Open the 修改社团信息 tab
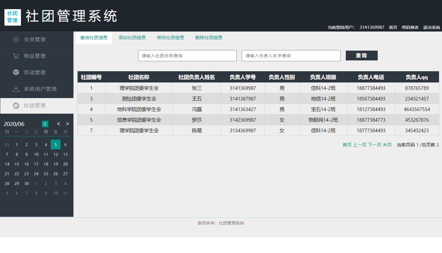The image size is (442, 253). 171,37
